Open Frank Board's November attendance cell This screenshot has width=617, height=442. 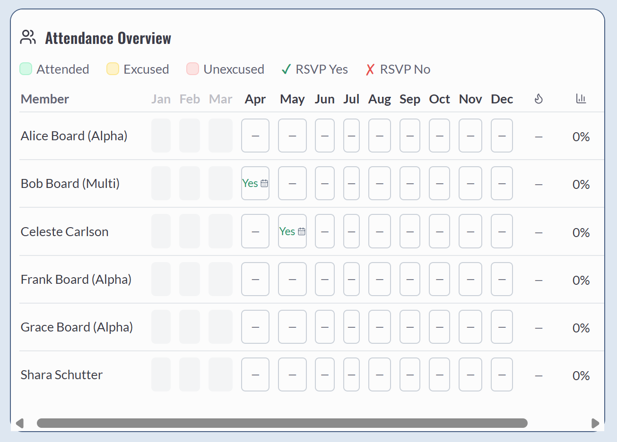point(470,279)
